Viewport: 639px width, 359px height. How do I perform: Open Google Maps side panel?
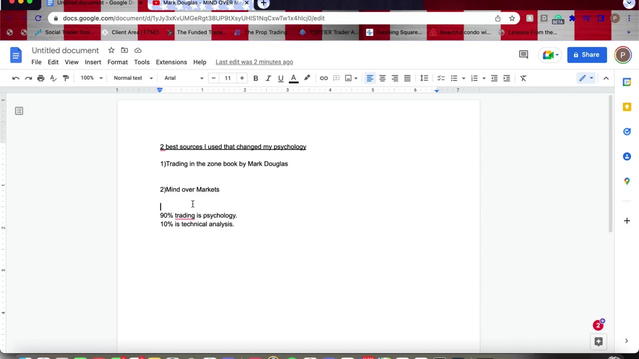(x=627, y=181)
